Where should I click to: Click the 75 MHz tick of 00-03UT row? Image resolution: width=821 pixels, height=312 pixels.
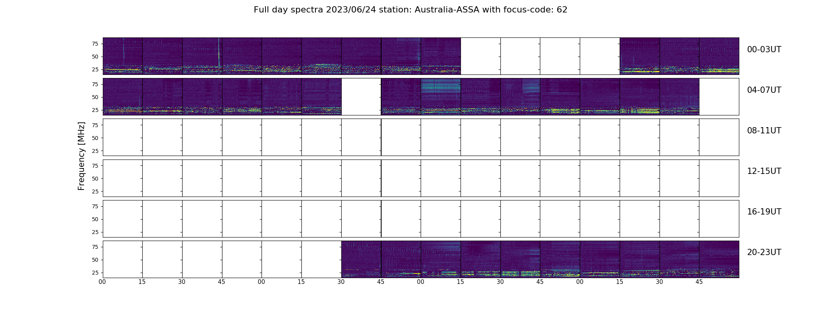point(95,44)
